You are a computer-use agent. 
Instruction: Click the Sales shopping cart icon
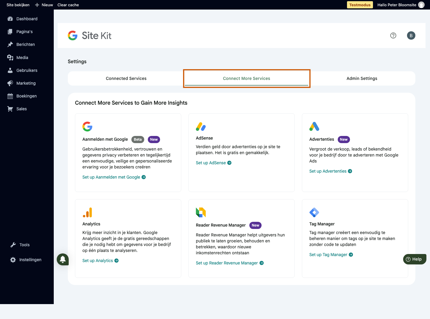click(10, 109)
